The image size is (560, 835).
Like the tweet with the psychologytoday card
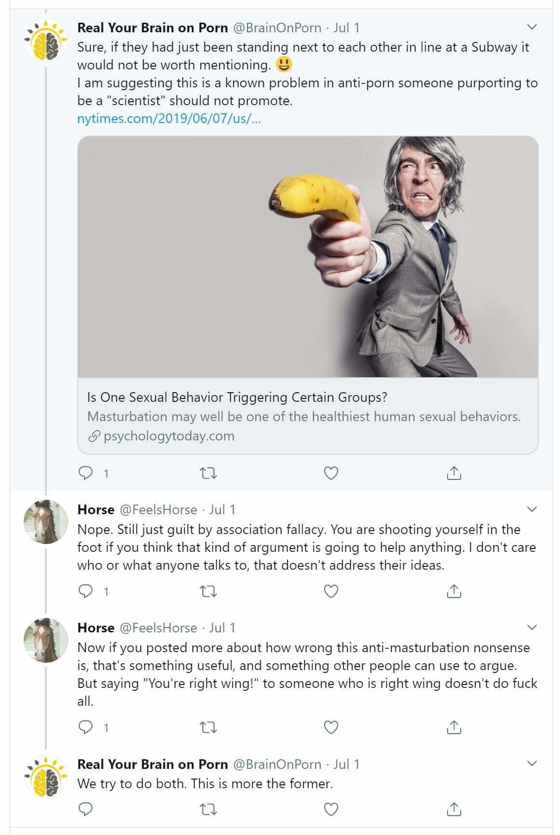pyautogui.click(x=331, y=473)
